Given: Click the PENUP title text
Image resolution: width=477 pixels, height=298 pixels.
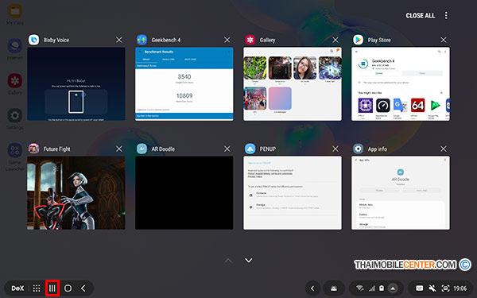Looking at the screenshot, I should coord(268,149).
